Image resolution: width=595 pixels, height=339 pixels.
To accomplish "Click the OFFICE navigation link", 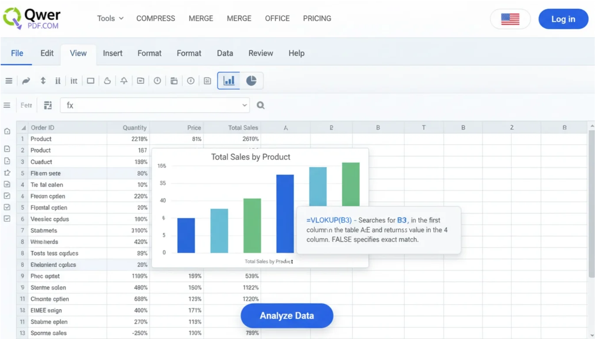I will [x=277, y=19].
